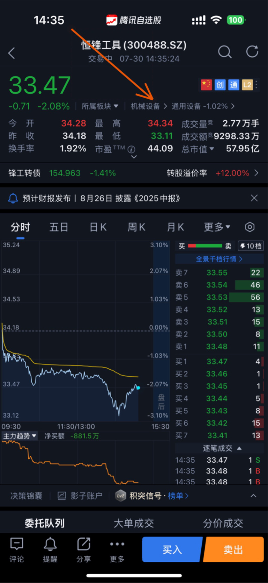Toggle the 10档 order book depth
Viewport: 268px width, 583px height.
[x=251, y=246]
